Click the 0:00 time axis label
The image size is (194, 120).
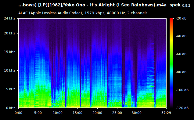coord(18,113)
